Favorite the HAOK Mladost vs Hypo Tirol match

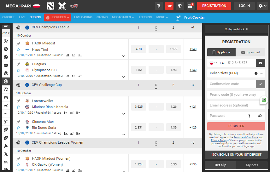click(x=18, y=50)
